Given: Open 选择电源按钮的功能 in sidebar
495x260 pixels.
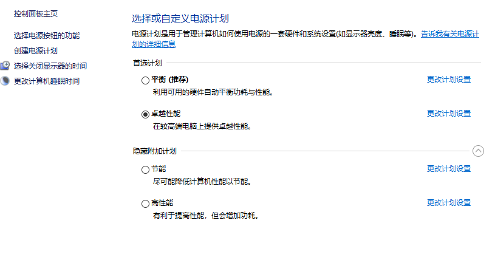Looking at the screenshot, I should coord(47,36).
